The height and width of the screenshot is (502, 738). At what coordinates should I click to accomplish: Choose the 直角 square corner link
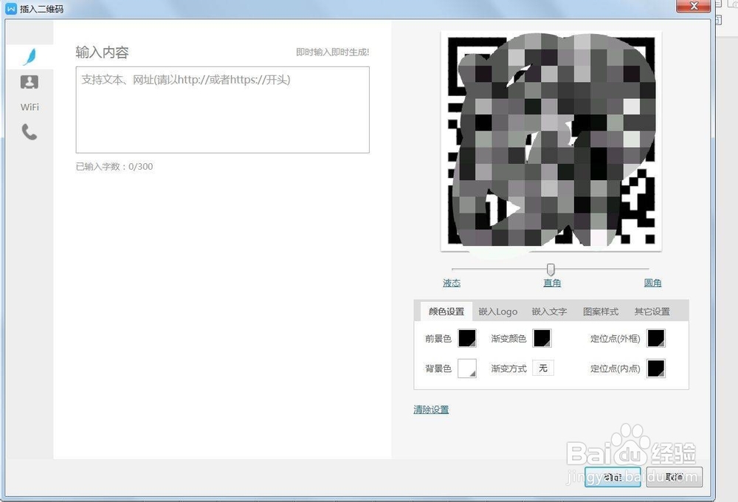552,283
